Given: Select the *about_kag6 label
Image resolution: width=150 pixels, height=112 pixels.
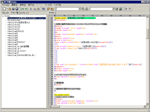Looking at the screenshot, I should point(12,40).
